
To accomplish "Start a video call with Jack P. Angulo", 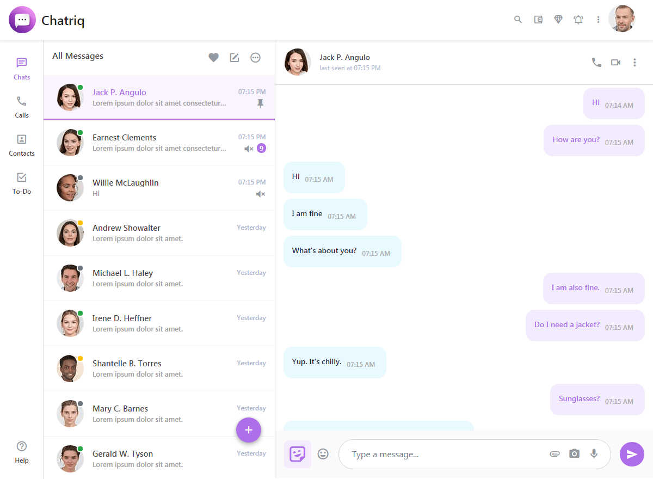I will point(615,62).
